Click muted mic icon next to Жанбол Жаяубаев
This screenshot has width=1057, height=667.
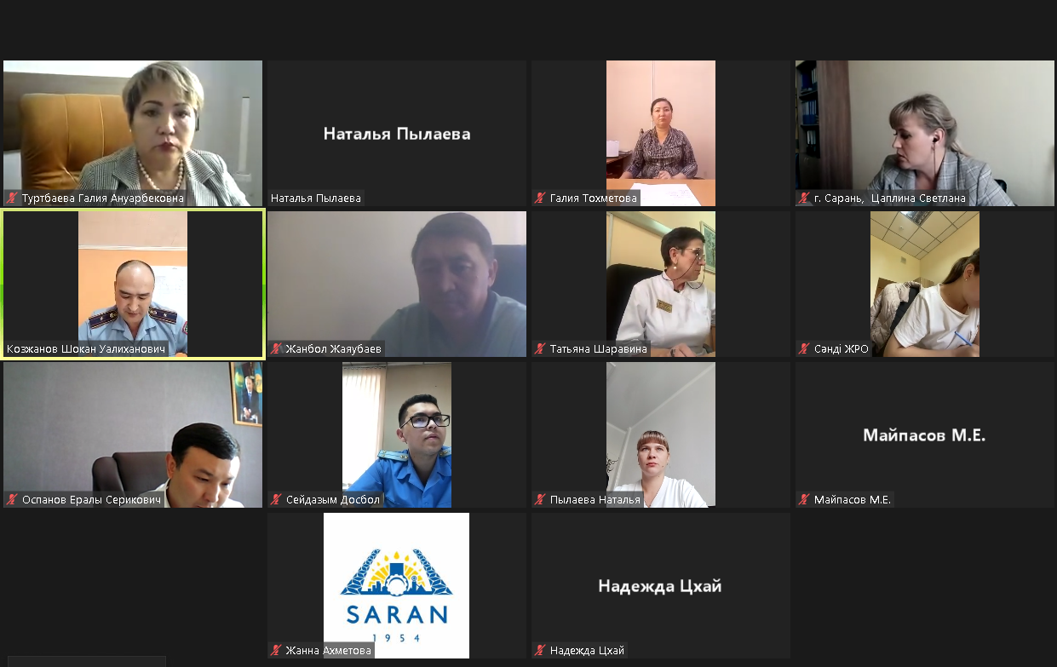pos(276,349)
